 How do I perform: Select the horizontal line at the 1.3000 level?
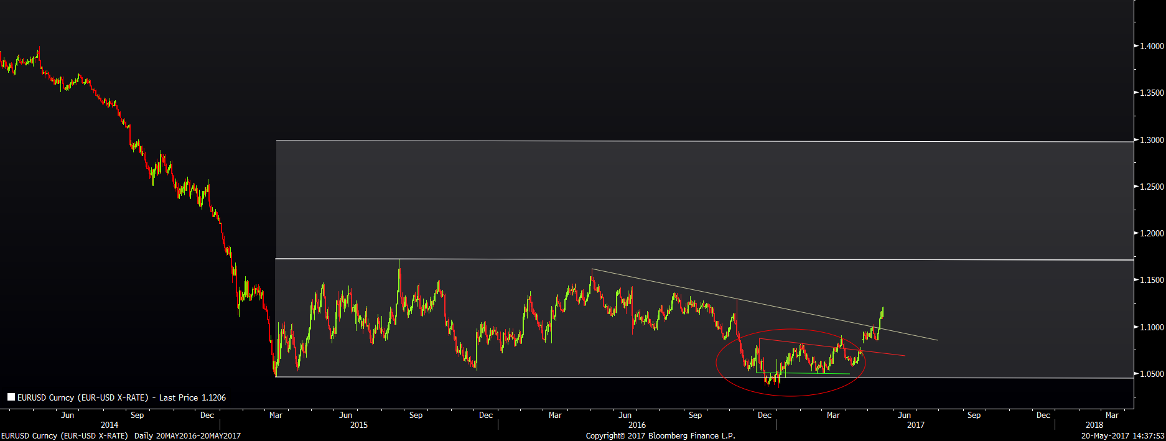coord(704,141)
